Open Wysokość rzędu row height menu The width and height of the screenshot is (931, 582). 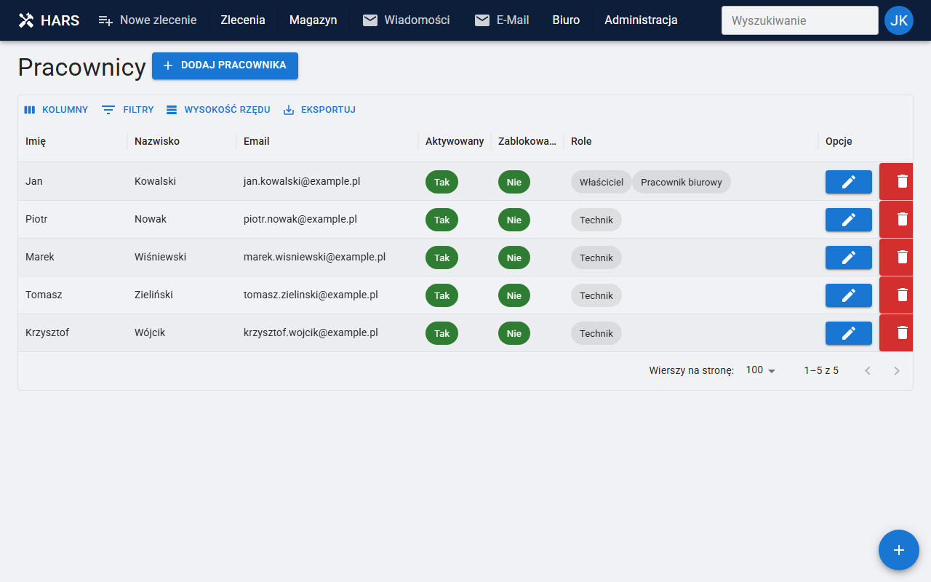pos(218,110)
